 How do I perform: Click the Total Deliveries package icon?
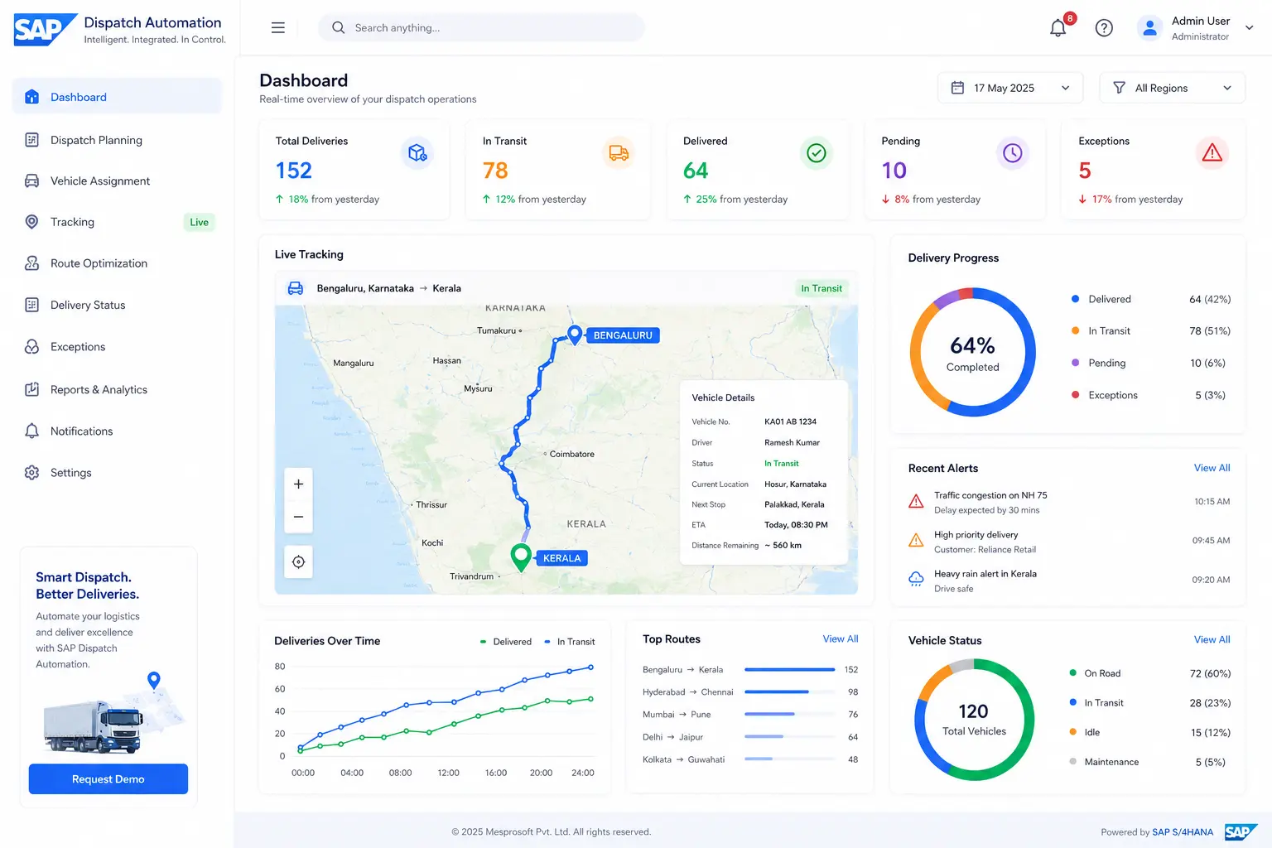tap(417, 153)
